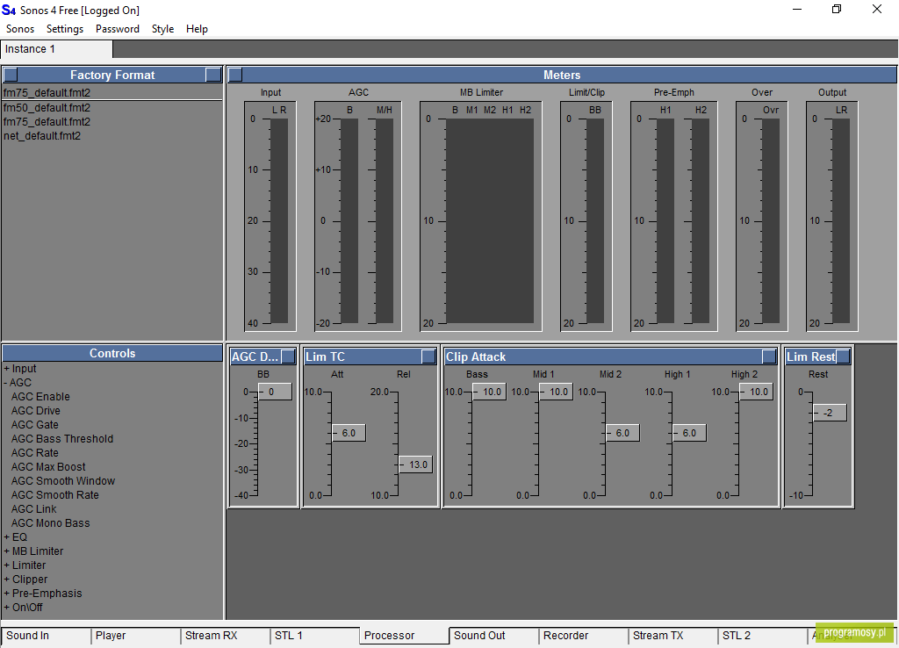
Task: Click the square button on the Clip Attack panel
Action: click(x=769, y=356)
